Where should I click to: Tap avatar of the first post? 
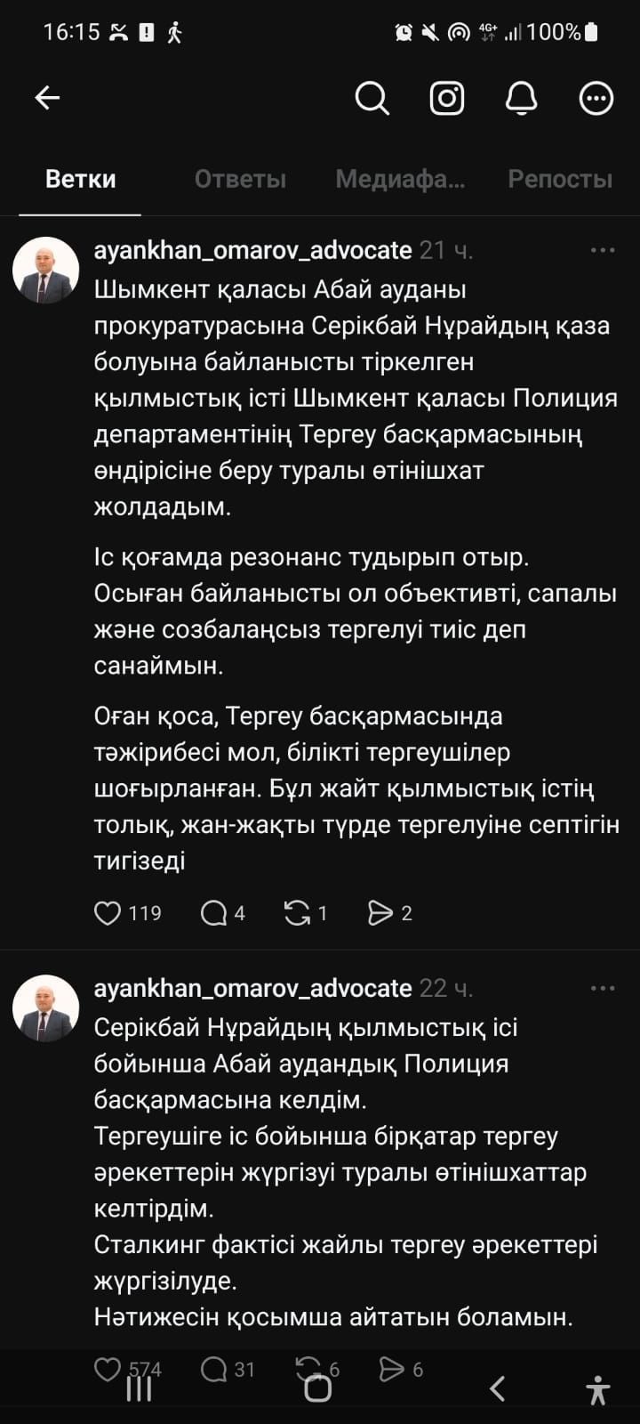(x=45, y=271)
